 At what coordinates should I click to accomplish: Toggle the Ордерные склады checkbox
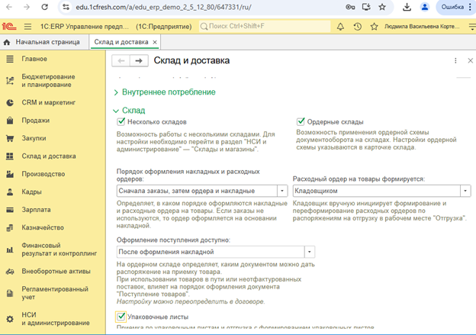click(x=301, y=122)
